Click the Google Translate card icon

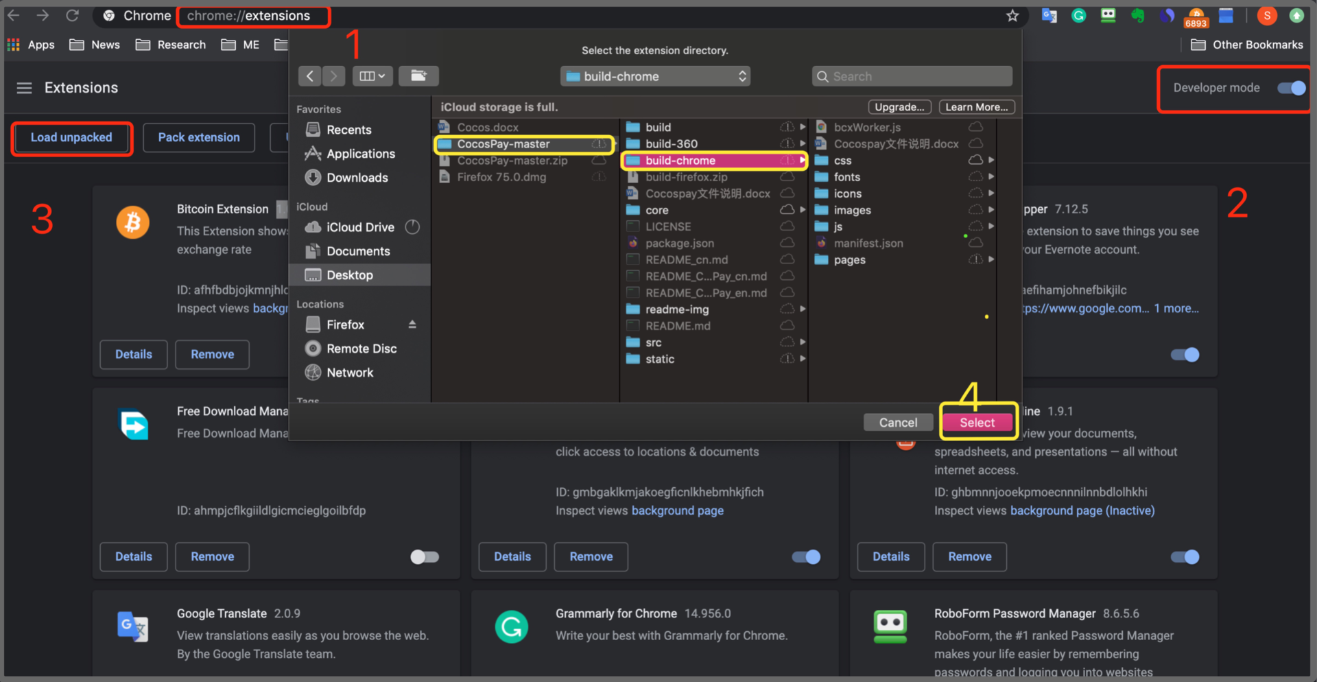coord(132,626)
